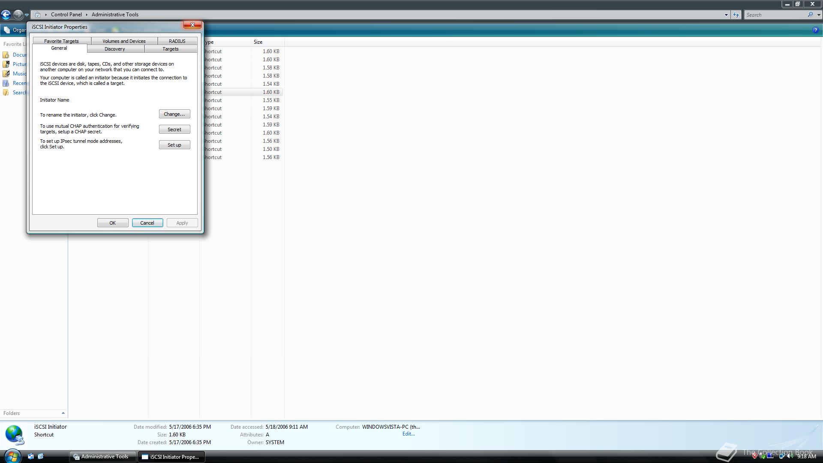The height and width of the screenshot is (463, 823).
Task: Open the red security shield tray icon
Action: pyautogui.click(x=754, y=456)
